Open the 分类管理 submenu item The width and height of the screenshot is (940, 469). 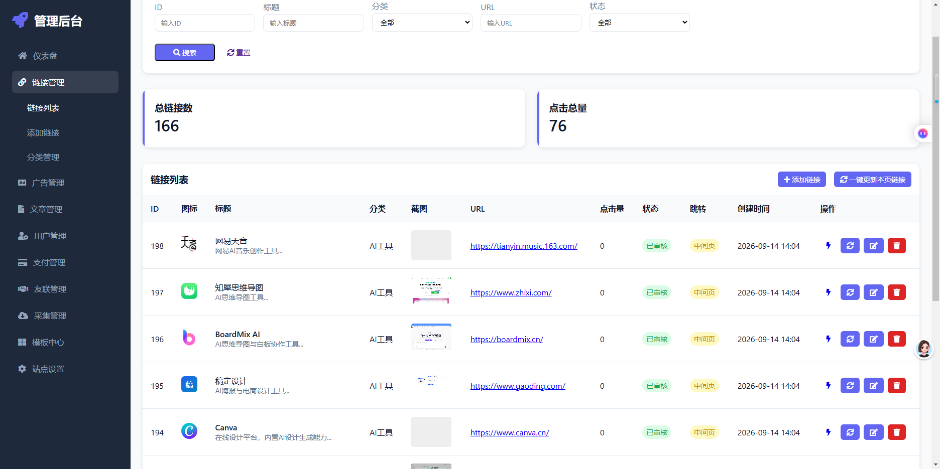tap(43, 157)
